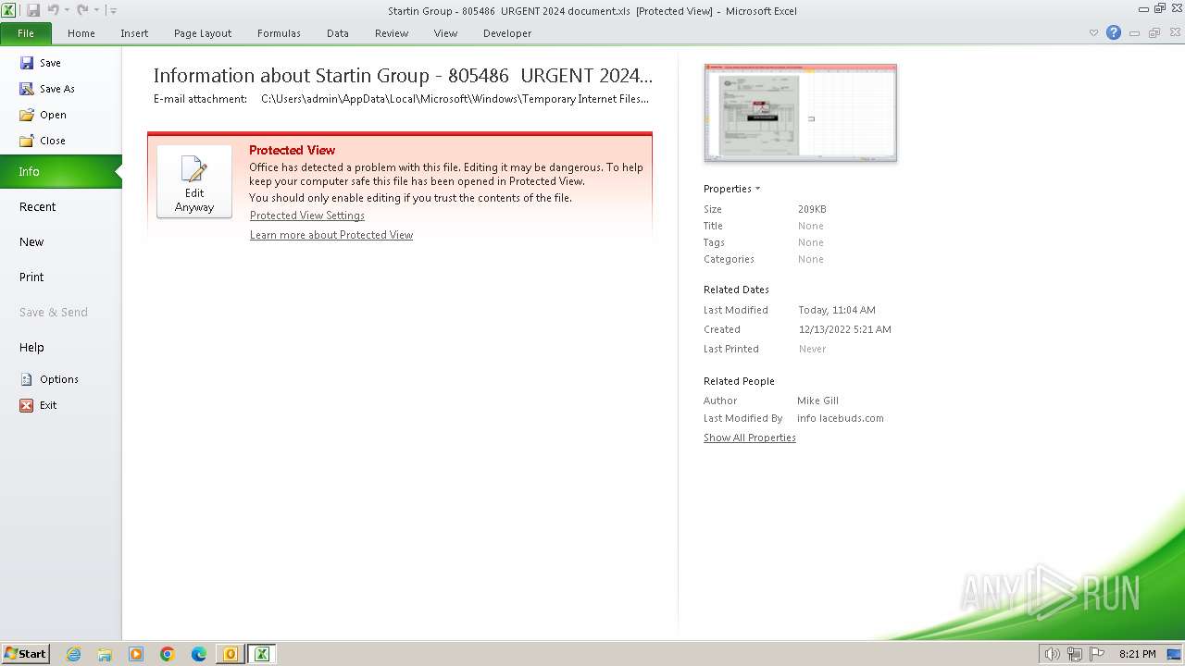
Task: Click the File ribbon tab
Action: point(26,33)
